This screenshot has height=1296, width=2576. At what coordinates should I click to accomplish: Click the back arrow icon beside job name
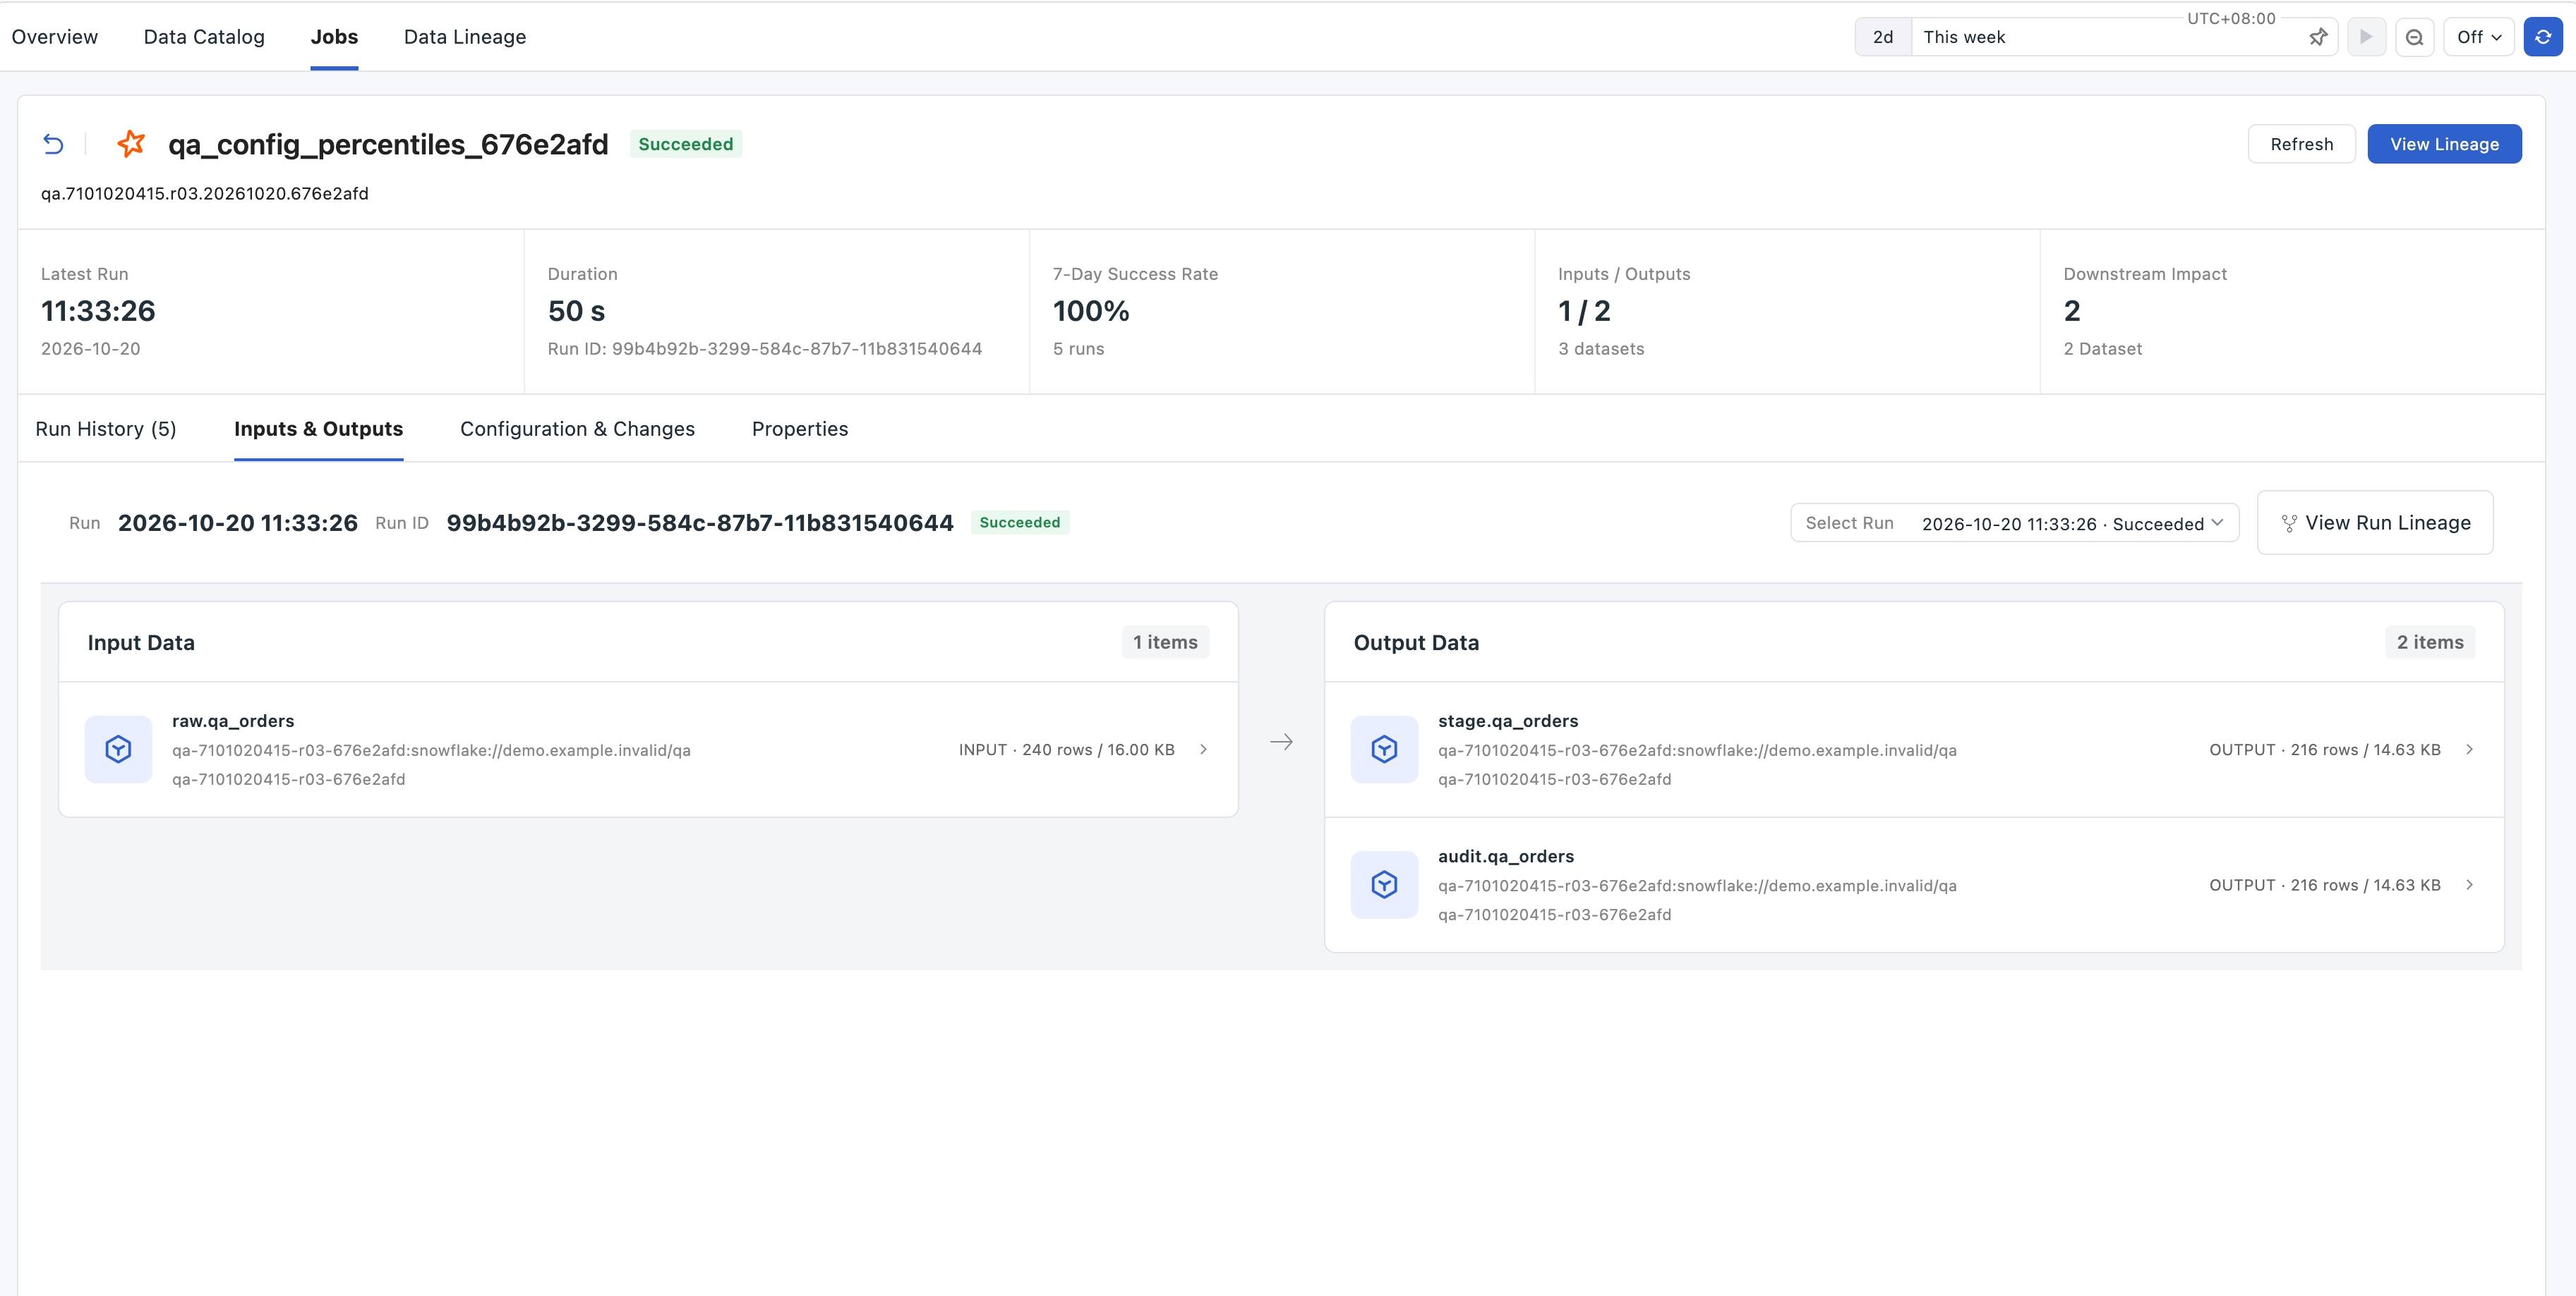[x=53, y=144]
